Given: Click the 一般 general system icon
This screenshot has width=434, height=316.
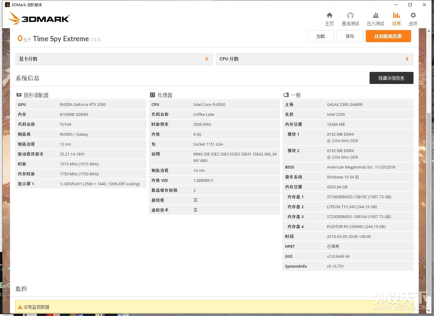Looking at the screenshot, I should point(286,95).
